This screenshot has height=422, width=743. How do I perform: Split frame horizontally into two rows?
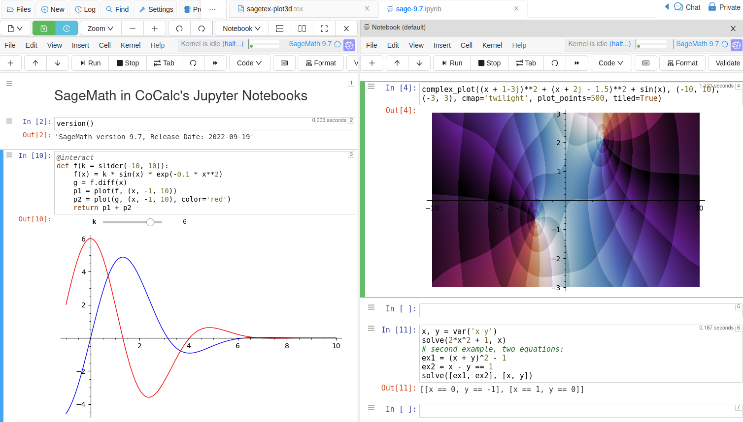click(280, 29)
